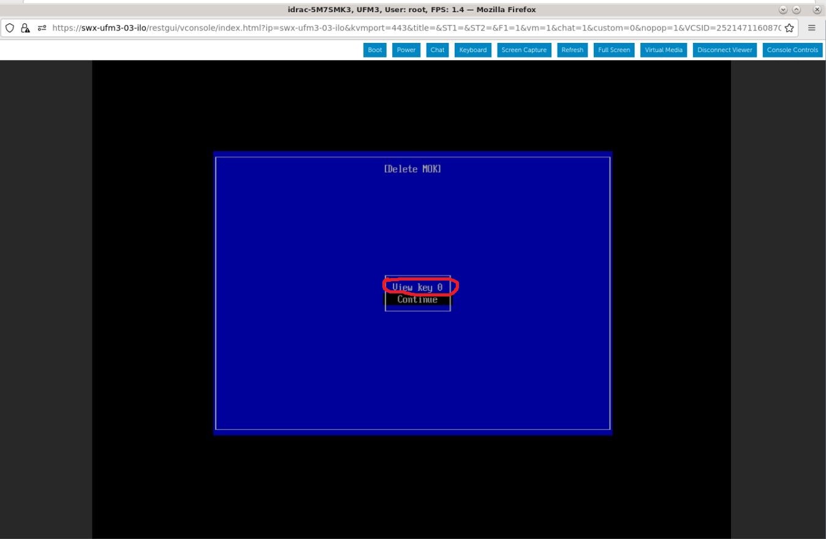Choose Continue in the Delete MOK dialog

(x=417, y=300)
